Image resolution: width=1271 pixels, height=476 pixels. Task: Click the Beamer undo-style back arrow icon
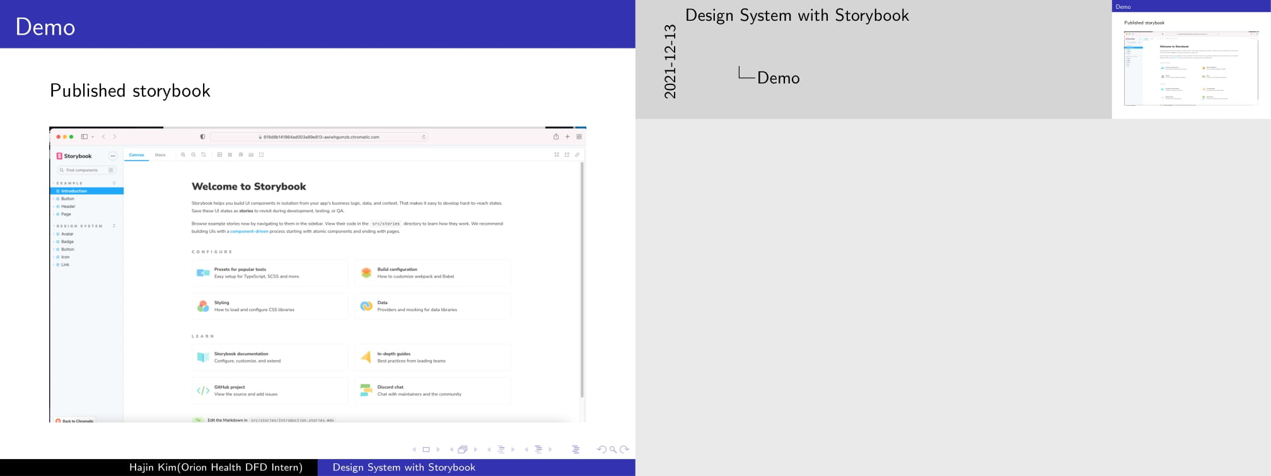[601, 450]
